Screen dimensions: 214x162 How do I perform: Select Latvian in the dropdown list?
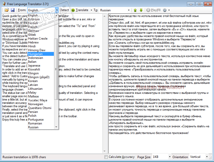(41, 85)
